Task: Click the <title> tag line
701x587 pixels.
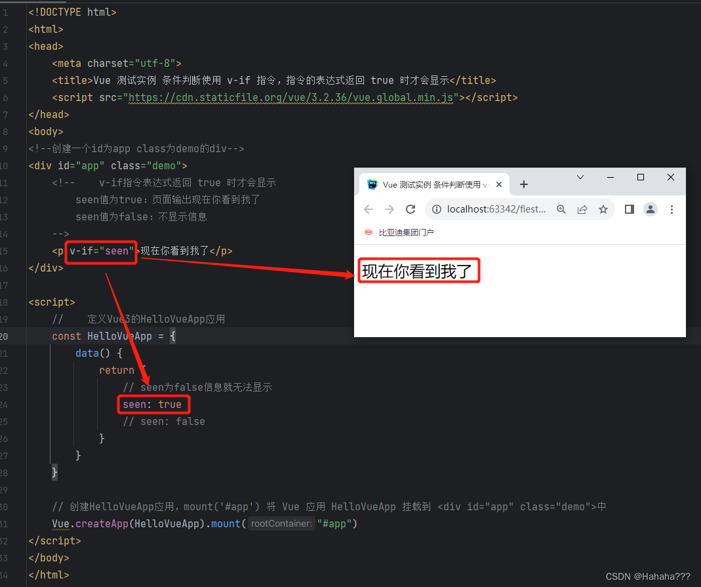Action: [x=273, y=81]
